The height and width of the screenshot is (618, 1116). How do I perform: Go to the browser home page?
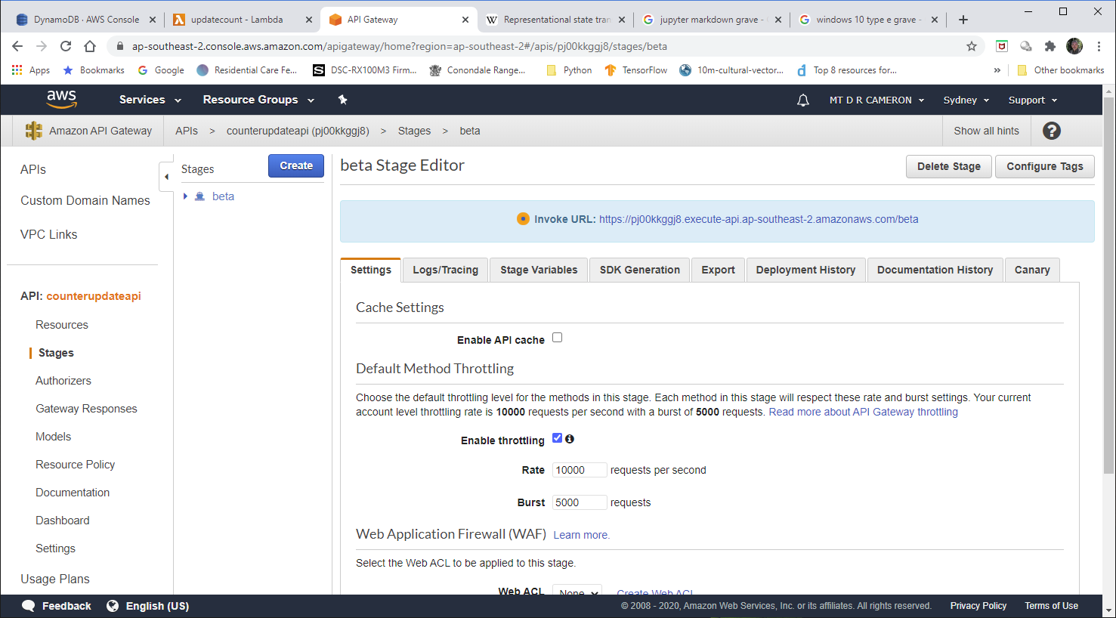(90, 46)
